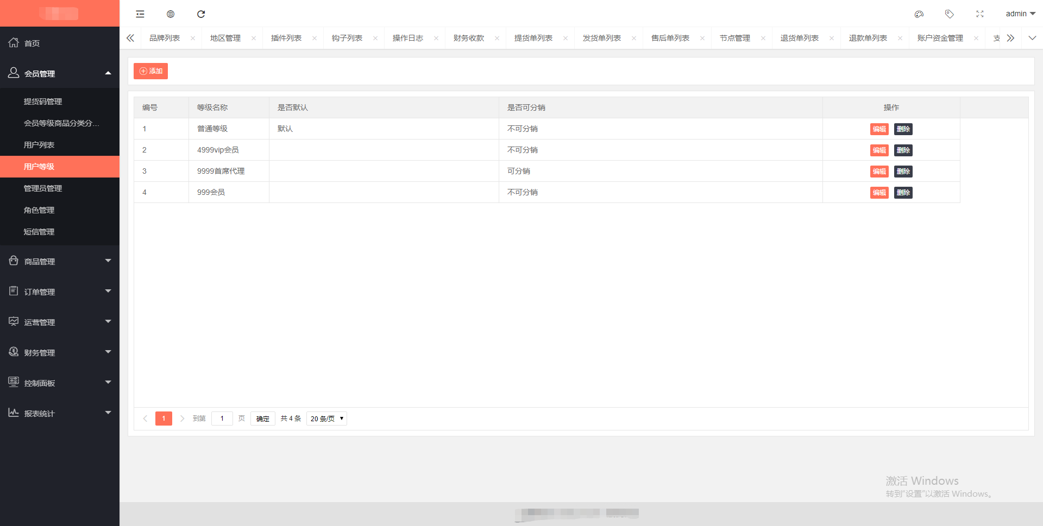Open 会员等级商品分类分 sidebar item
Screen dimensions: 1043x526
tap(60, 123)
